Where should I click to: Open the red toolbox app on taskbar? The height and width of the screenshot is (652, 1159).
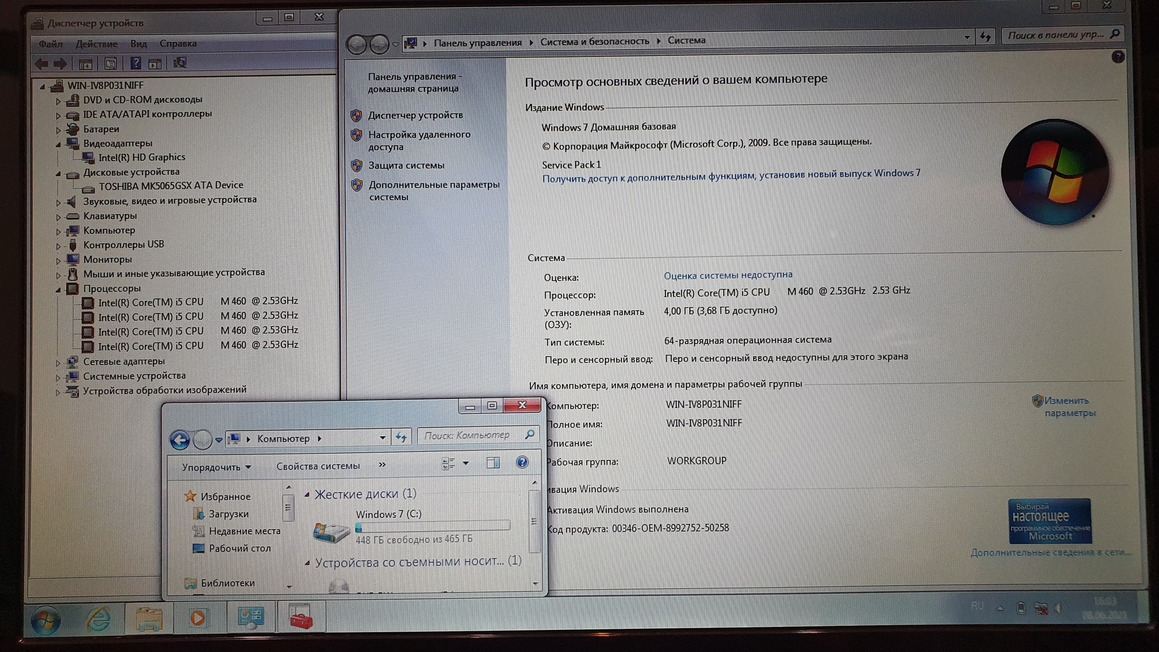(301, 617)
